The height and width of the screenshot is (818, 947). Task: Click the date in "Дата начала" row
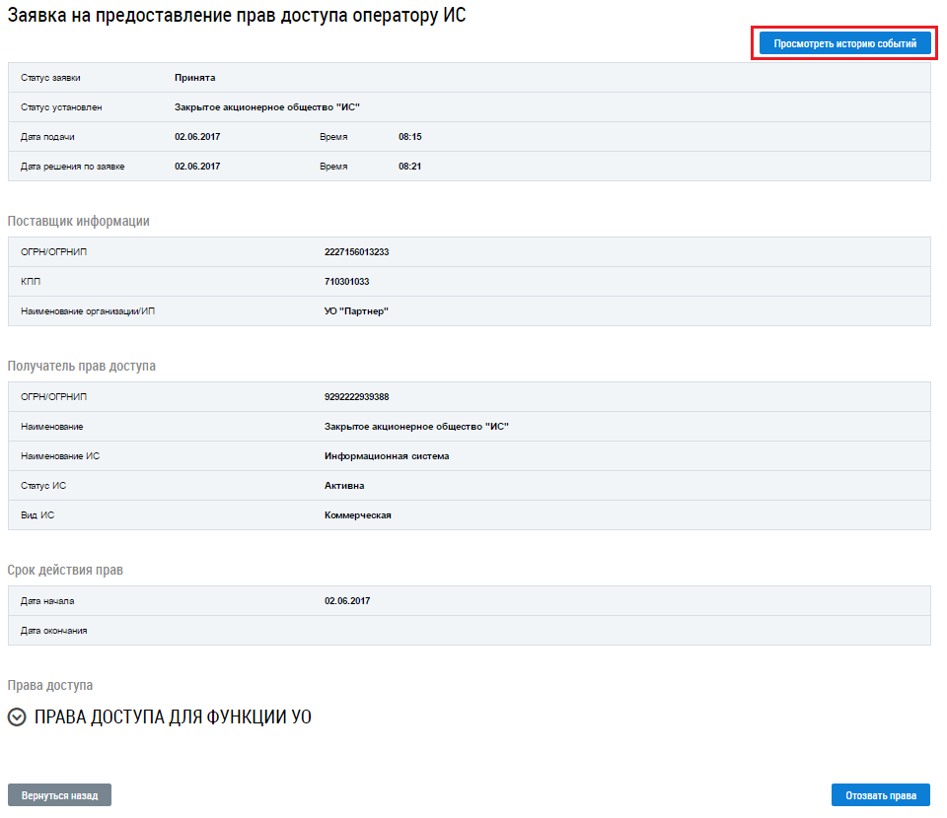(x=347, y=601)
